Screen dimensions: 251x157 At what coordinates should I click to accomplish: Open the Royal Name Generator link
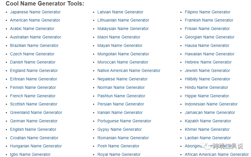coord(119,154)
